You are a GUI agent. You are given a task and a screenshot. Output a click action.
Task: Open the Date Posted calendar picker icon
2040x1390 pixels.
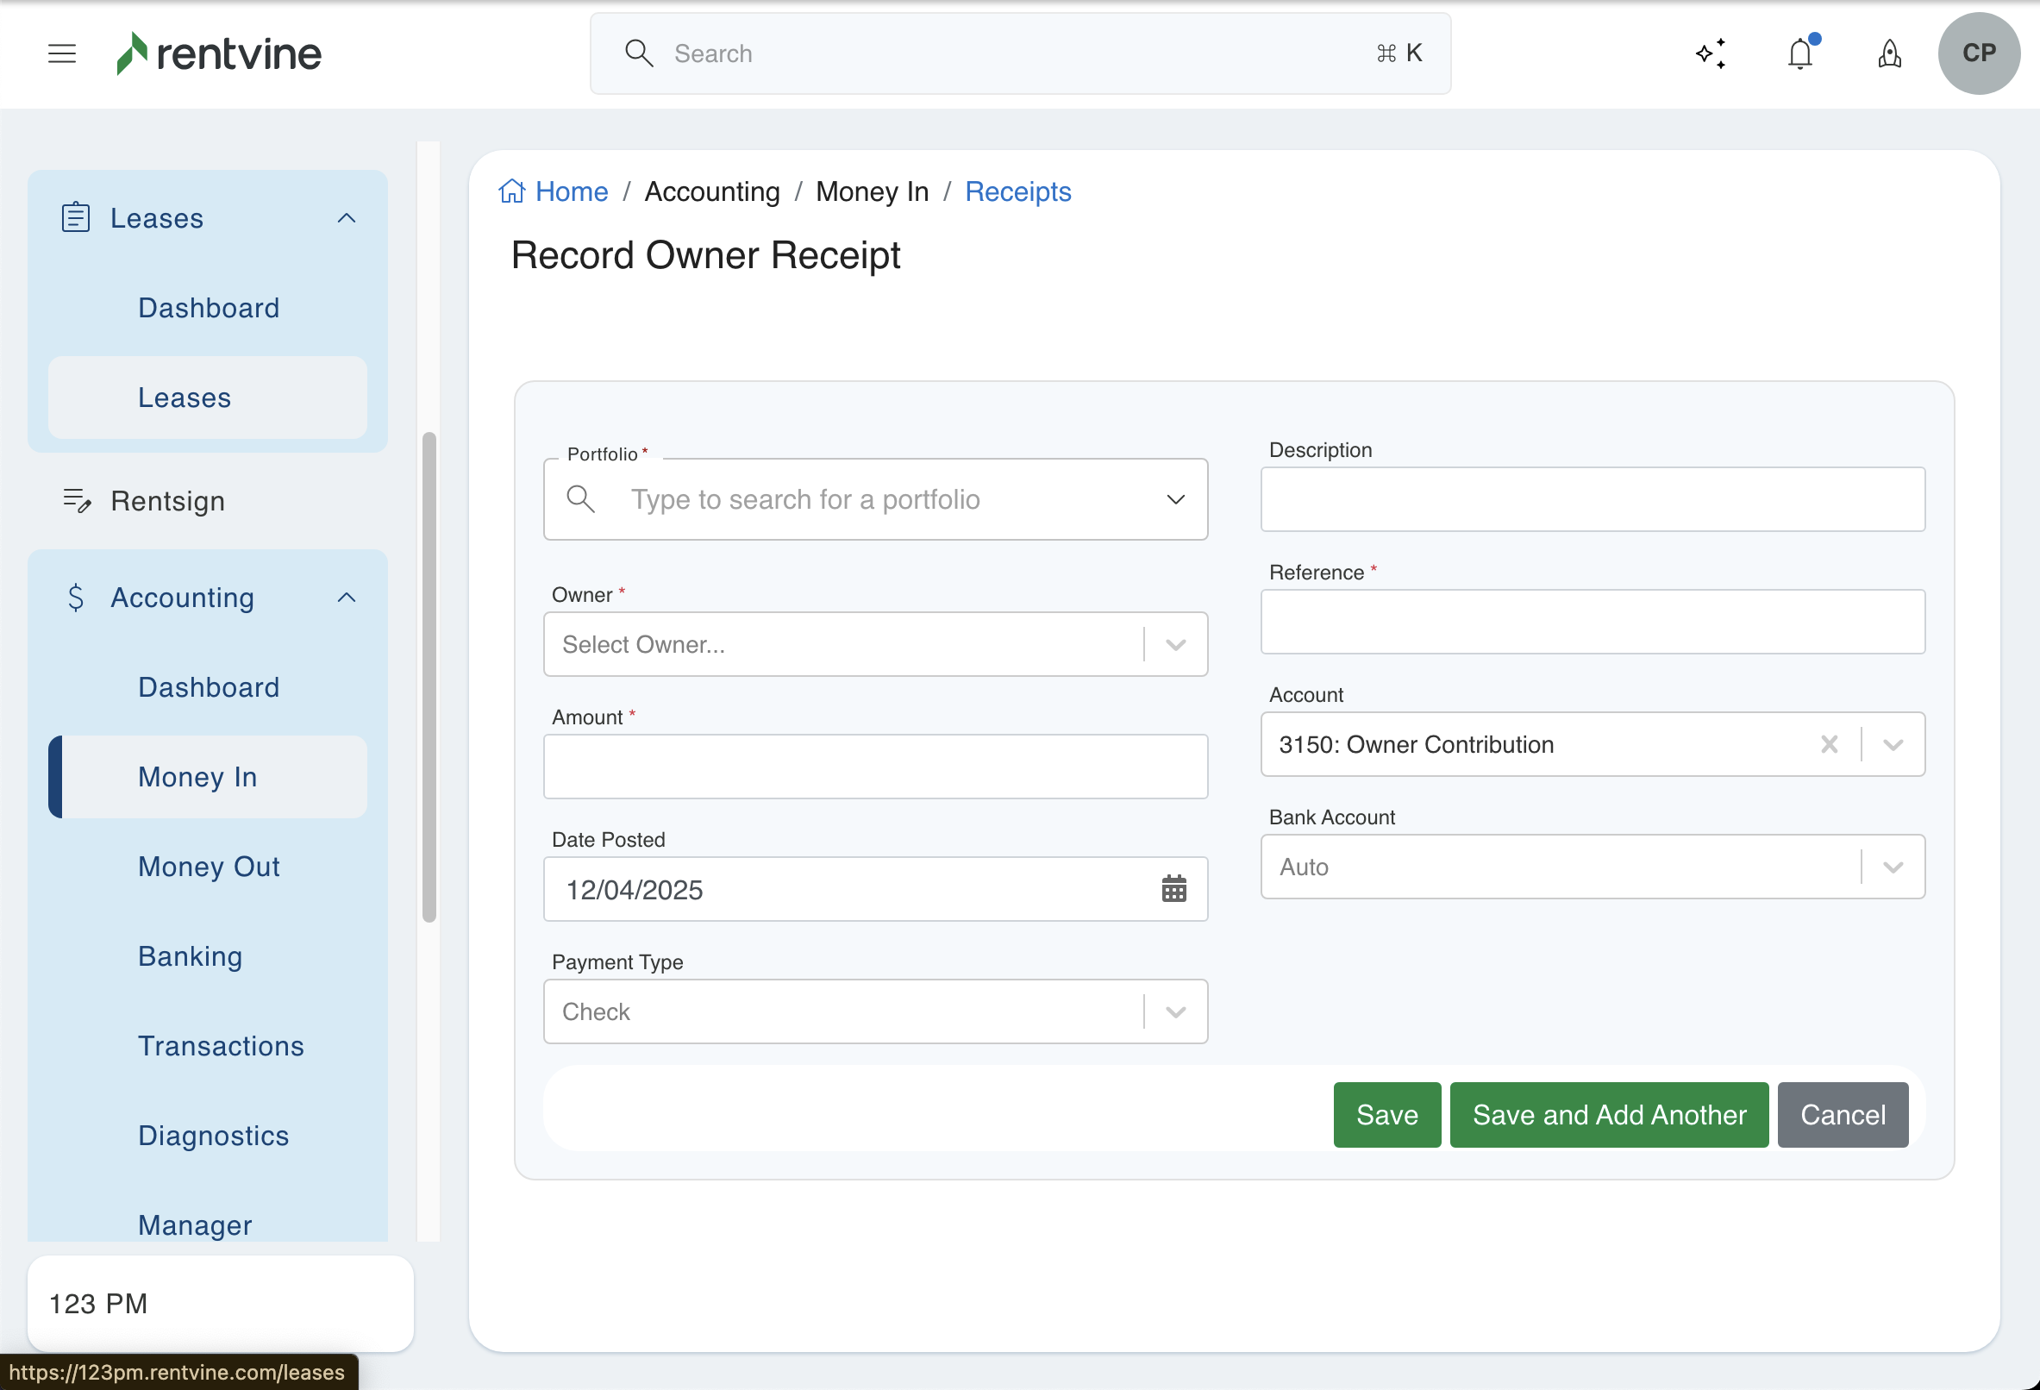click(1173, 890)
